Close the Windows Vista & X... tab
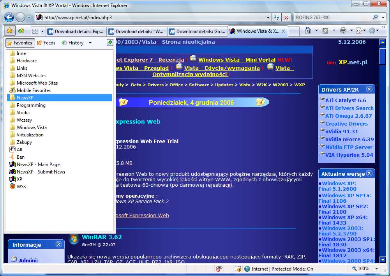Screen dimensions: 390x276 click(283, 31)
